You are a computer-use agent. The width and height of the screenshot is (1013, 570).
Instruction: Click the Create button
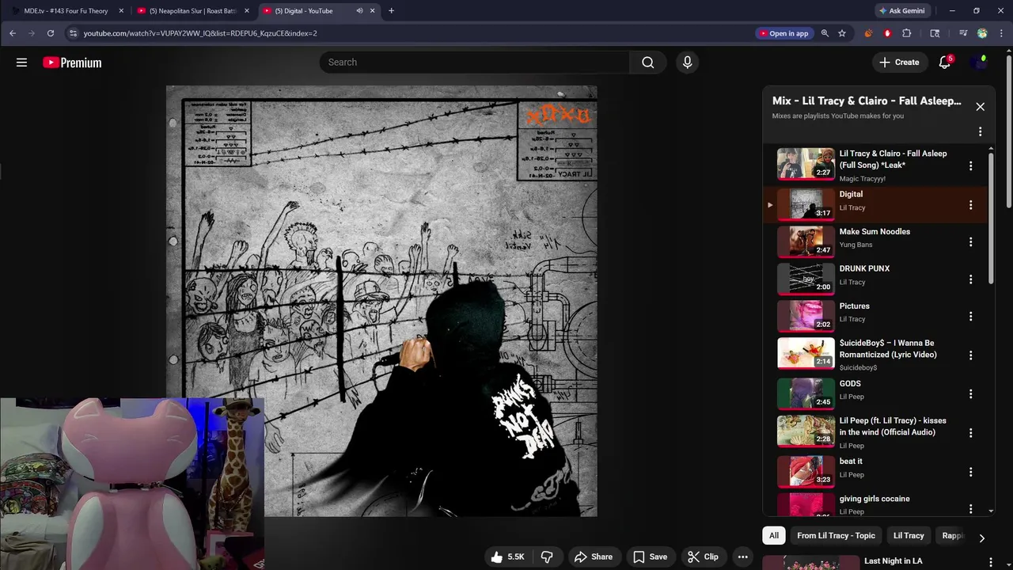899,63
